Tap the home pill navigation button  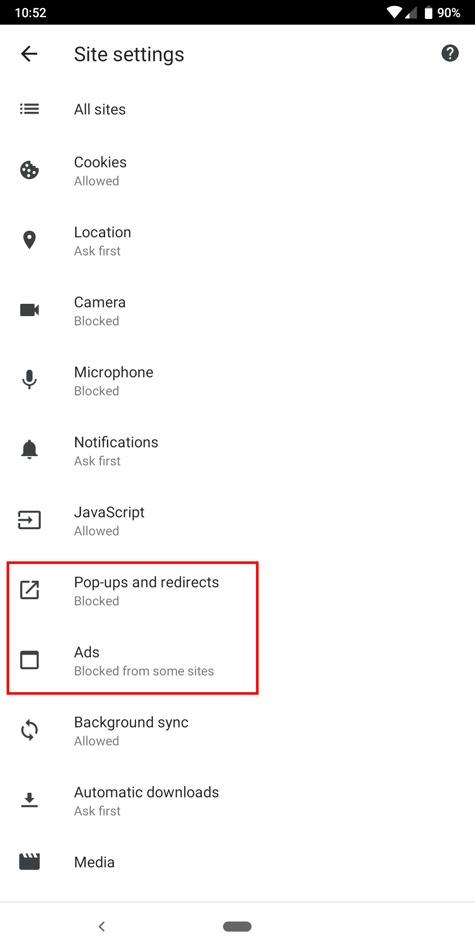237,926
